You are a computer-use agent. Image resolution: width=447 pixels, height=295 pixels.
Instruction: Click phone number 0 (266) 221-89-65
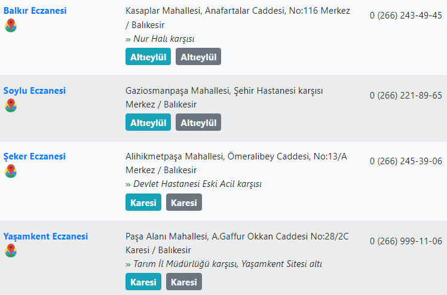(x=406, y=96)
